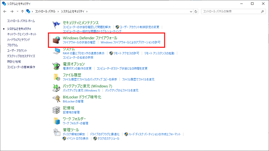Click the search magnifier icon
This screenshot has height=151, width=269.
coord(262,11)
